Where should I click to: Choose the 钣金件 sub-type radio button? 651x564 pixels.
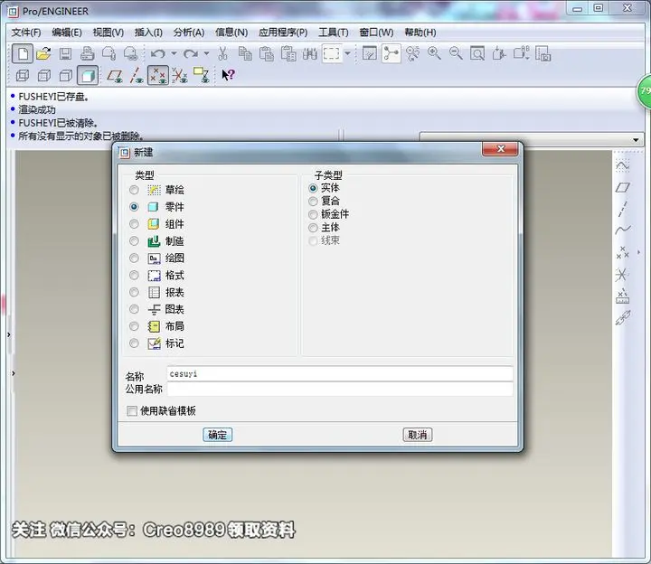click(313, 214)
